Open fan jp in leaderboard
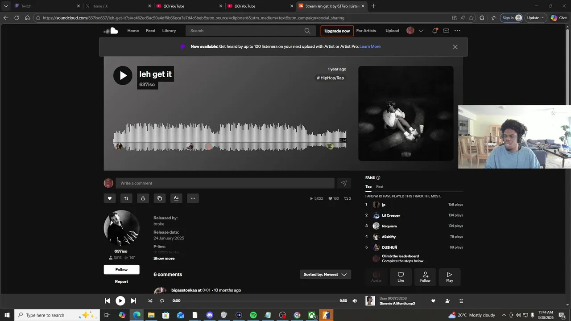 [x=384, y=205]
